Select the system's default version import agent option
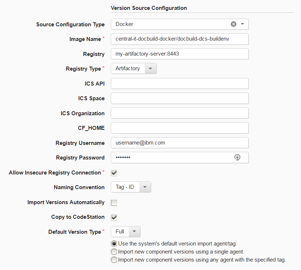Viewport: 301px width, 270px height. (x=114, y=243)
